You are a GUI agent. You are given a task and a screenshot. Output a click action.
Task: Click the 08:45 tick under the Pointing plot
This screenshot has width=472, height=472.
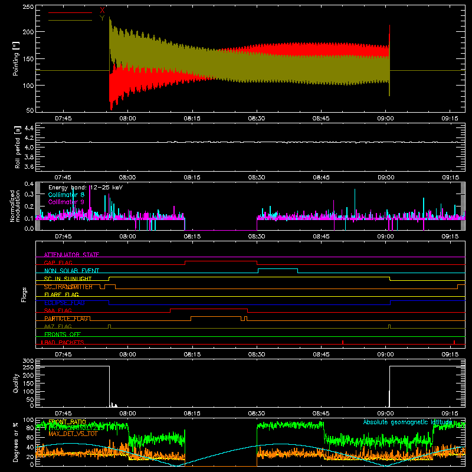[321, 119]
